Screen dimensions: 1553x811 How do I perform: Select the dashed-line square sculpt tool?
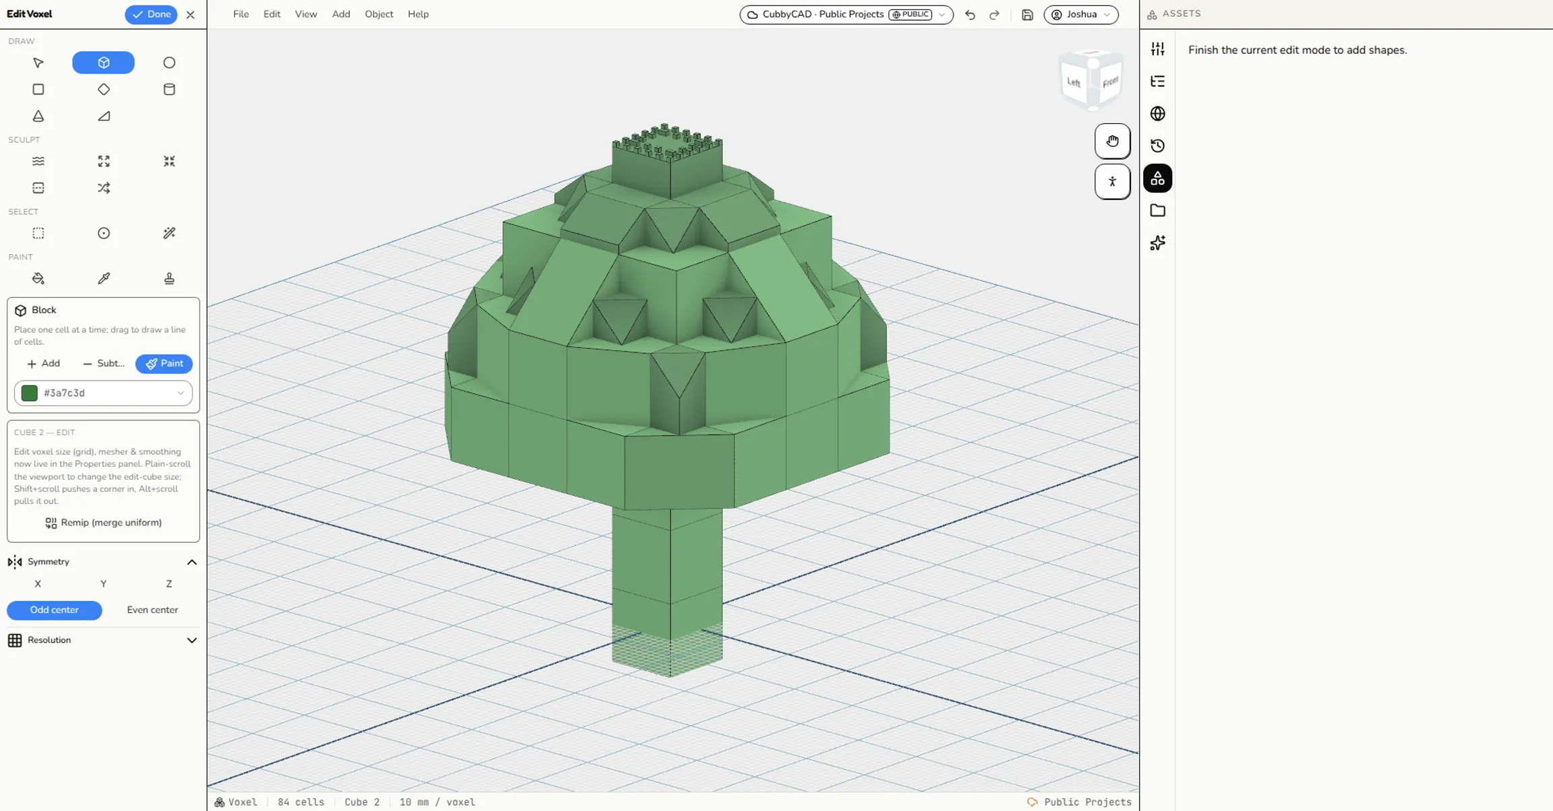click(x=38, y=188)
